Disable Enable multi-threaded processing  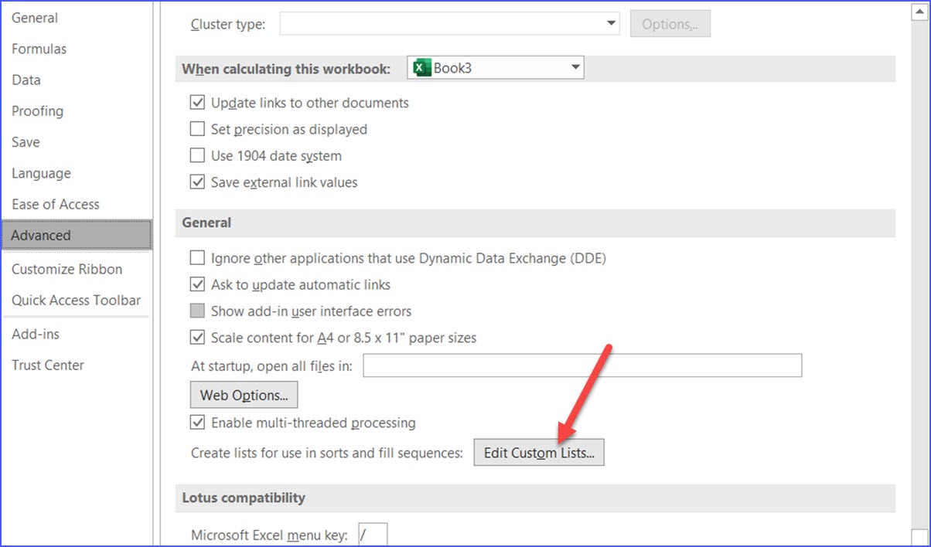tap(197, 423)
